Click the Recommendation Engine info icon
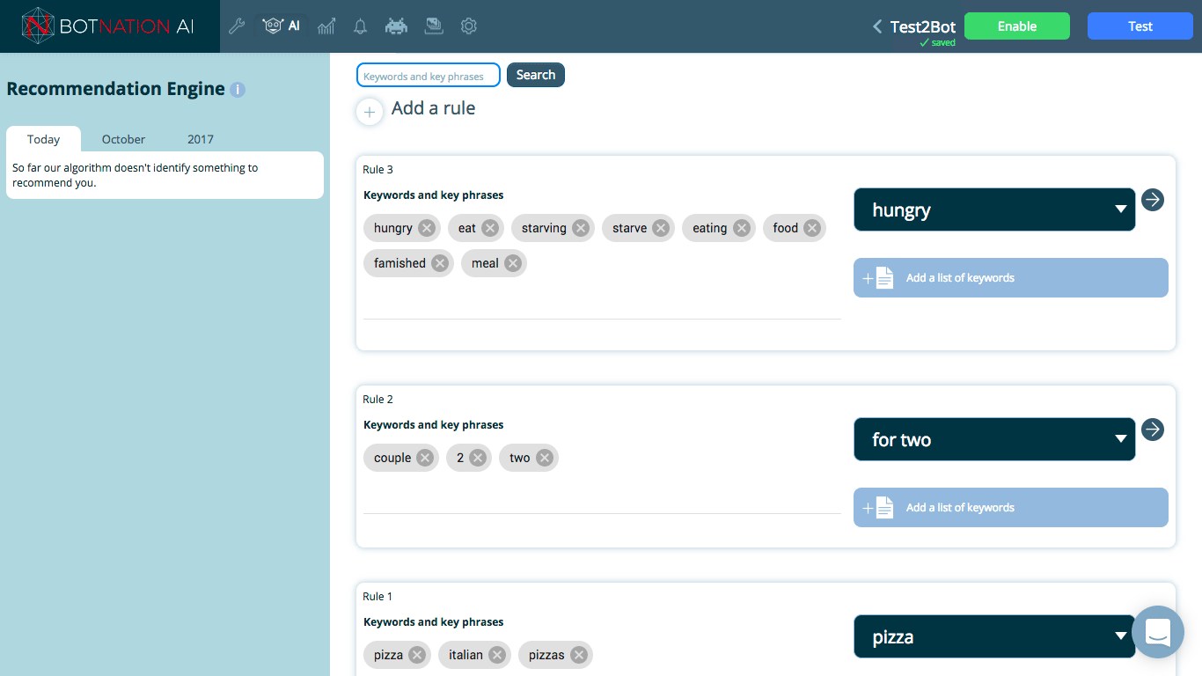Viewport: 1202px width, 676px height. click(x=238, y=90)
